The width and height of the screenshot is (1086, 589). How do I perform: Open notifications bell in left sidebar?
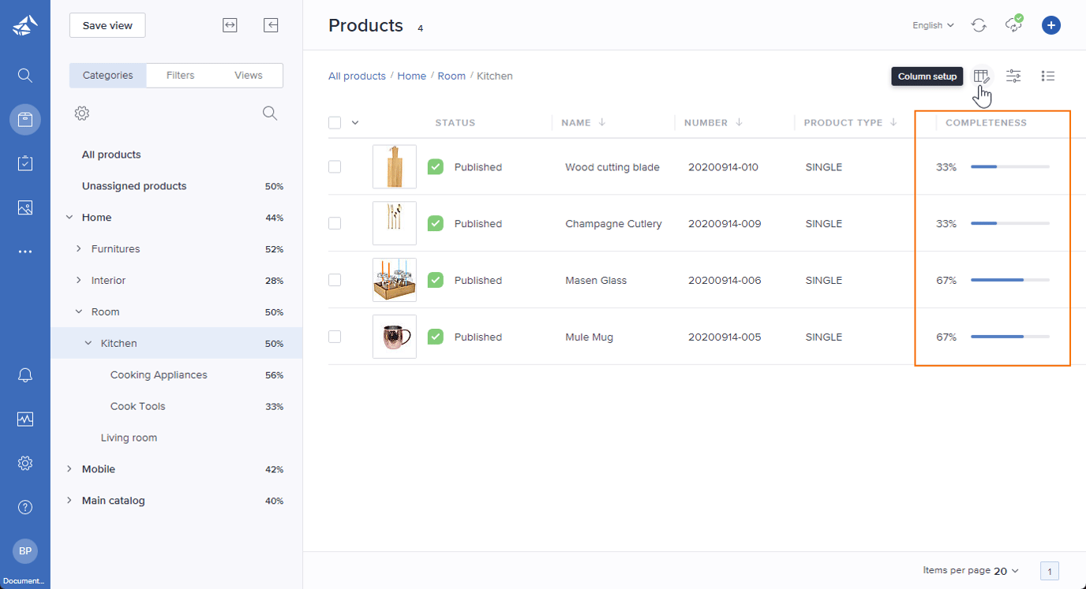(25, 375)
